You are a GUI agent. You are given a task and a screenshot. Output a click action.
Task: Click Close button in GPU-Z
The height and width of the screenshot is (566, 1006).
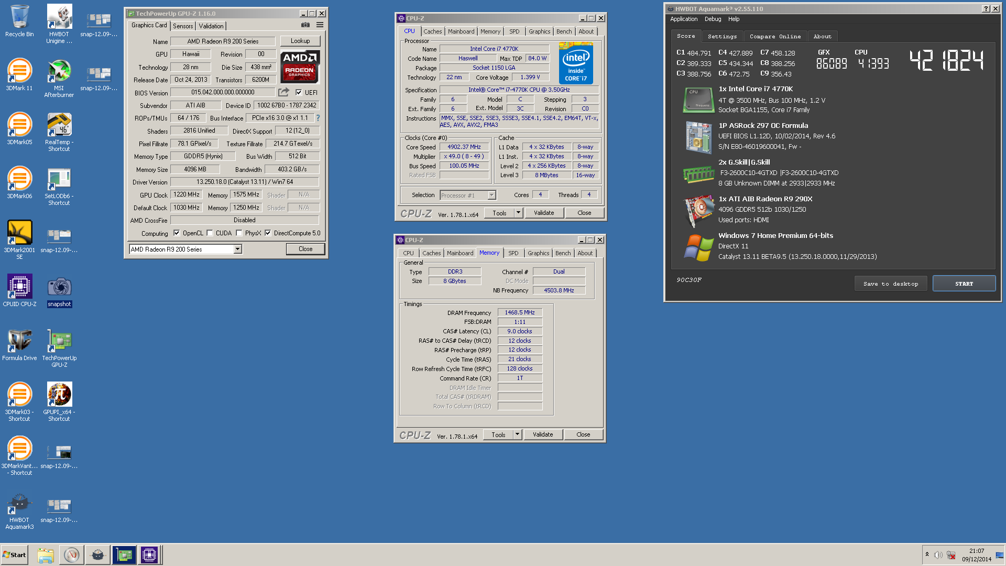click(305, 249)
